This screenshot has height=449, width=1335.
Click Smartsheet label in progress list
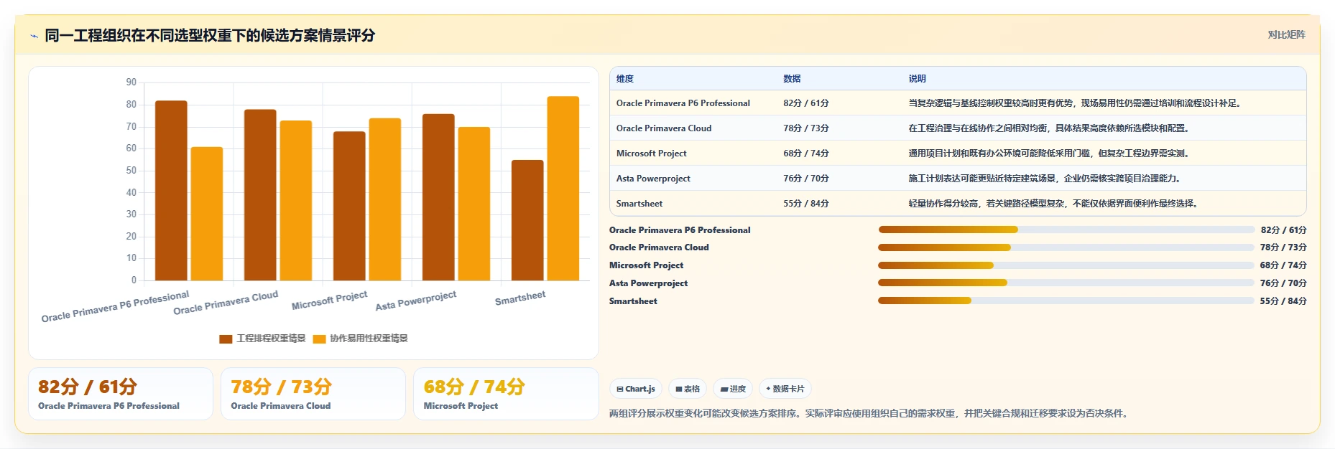[x=633, y=301]
